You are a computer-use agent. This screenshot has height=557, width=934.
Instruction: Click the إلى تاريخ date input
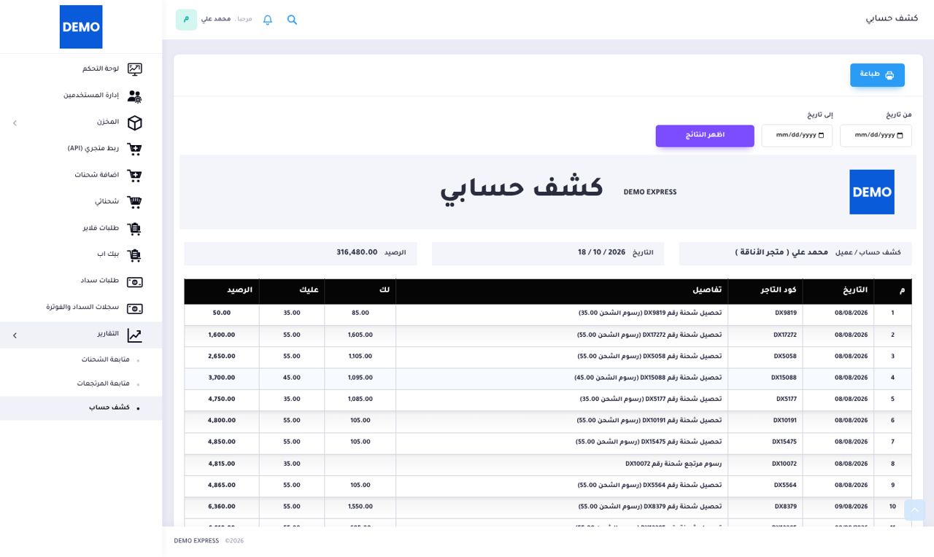[797, 136]
